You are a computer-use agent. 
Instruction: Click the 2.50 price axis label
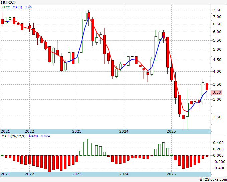click(x=217, y=117)
